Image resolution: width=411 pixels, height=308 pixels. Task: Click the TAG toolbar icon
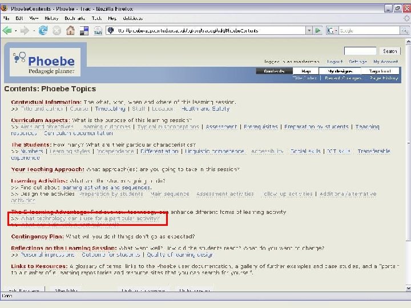click(98, 31)
